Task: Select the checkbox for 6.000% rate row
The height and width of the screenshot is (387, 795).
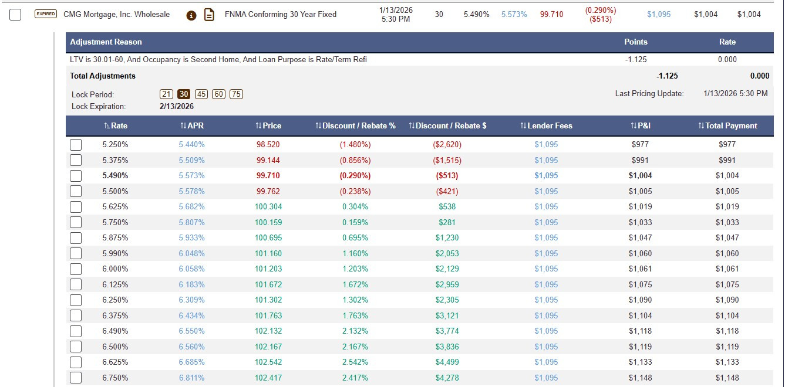Action: pyautogui.click(x=76, y=269)
